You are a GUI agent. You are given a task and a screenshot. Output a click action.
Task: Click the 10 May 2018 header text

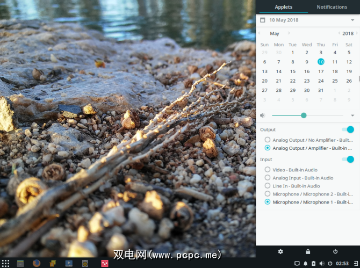[x=284, y=20]
